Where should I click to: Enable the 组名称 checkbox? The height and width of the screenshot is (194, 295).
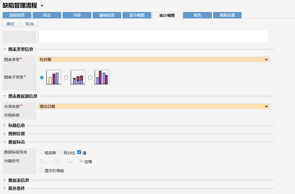pyautogui.click(x=41, y=152)
